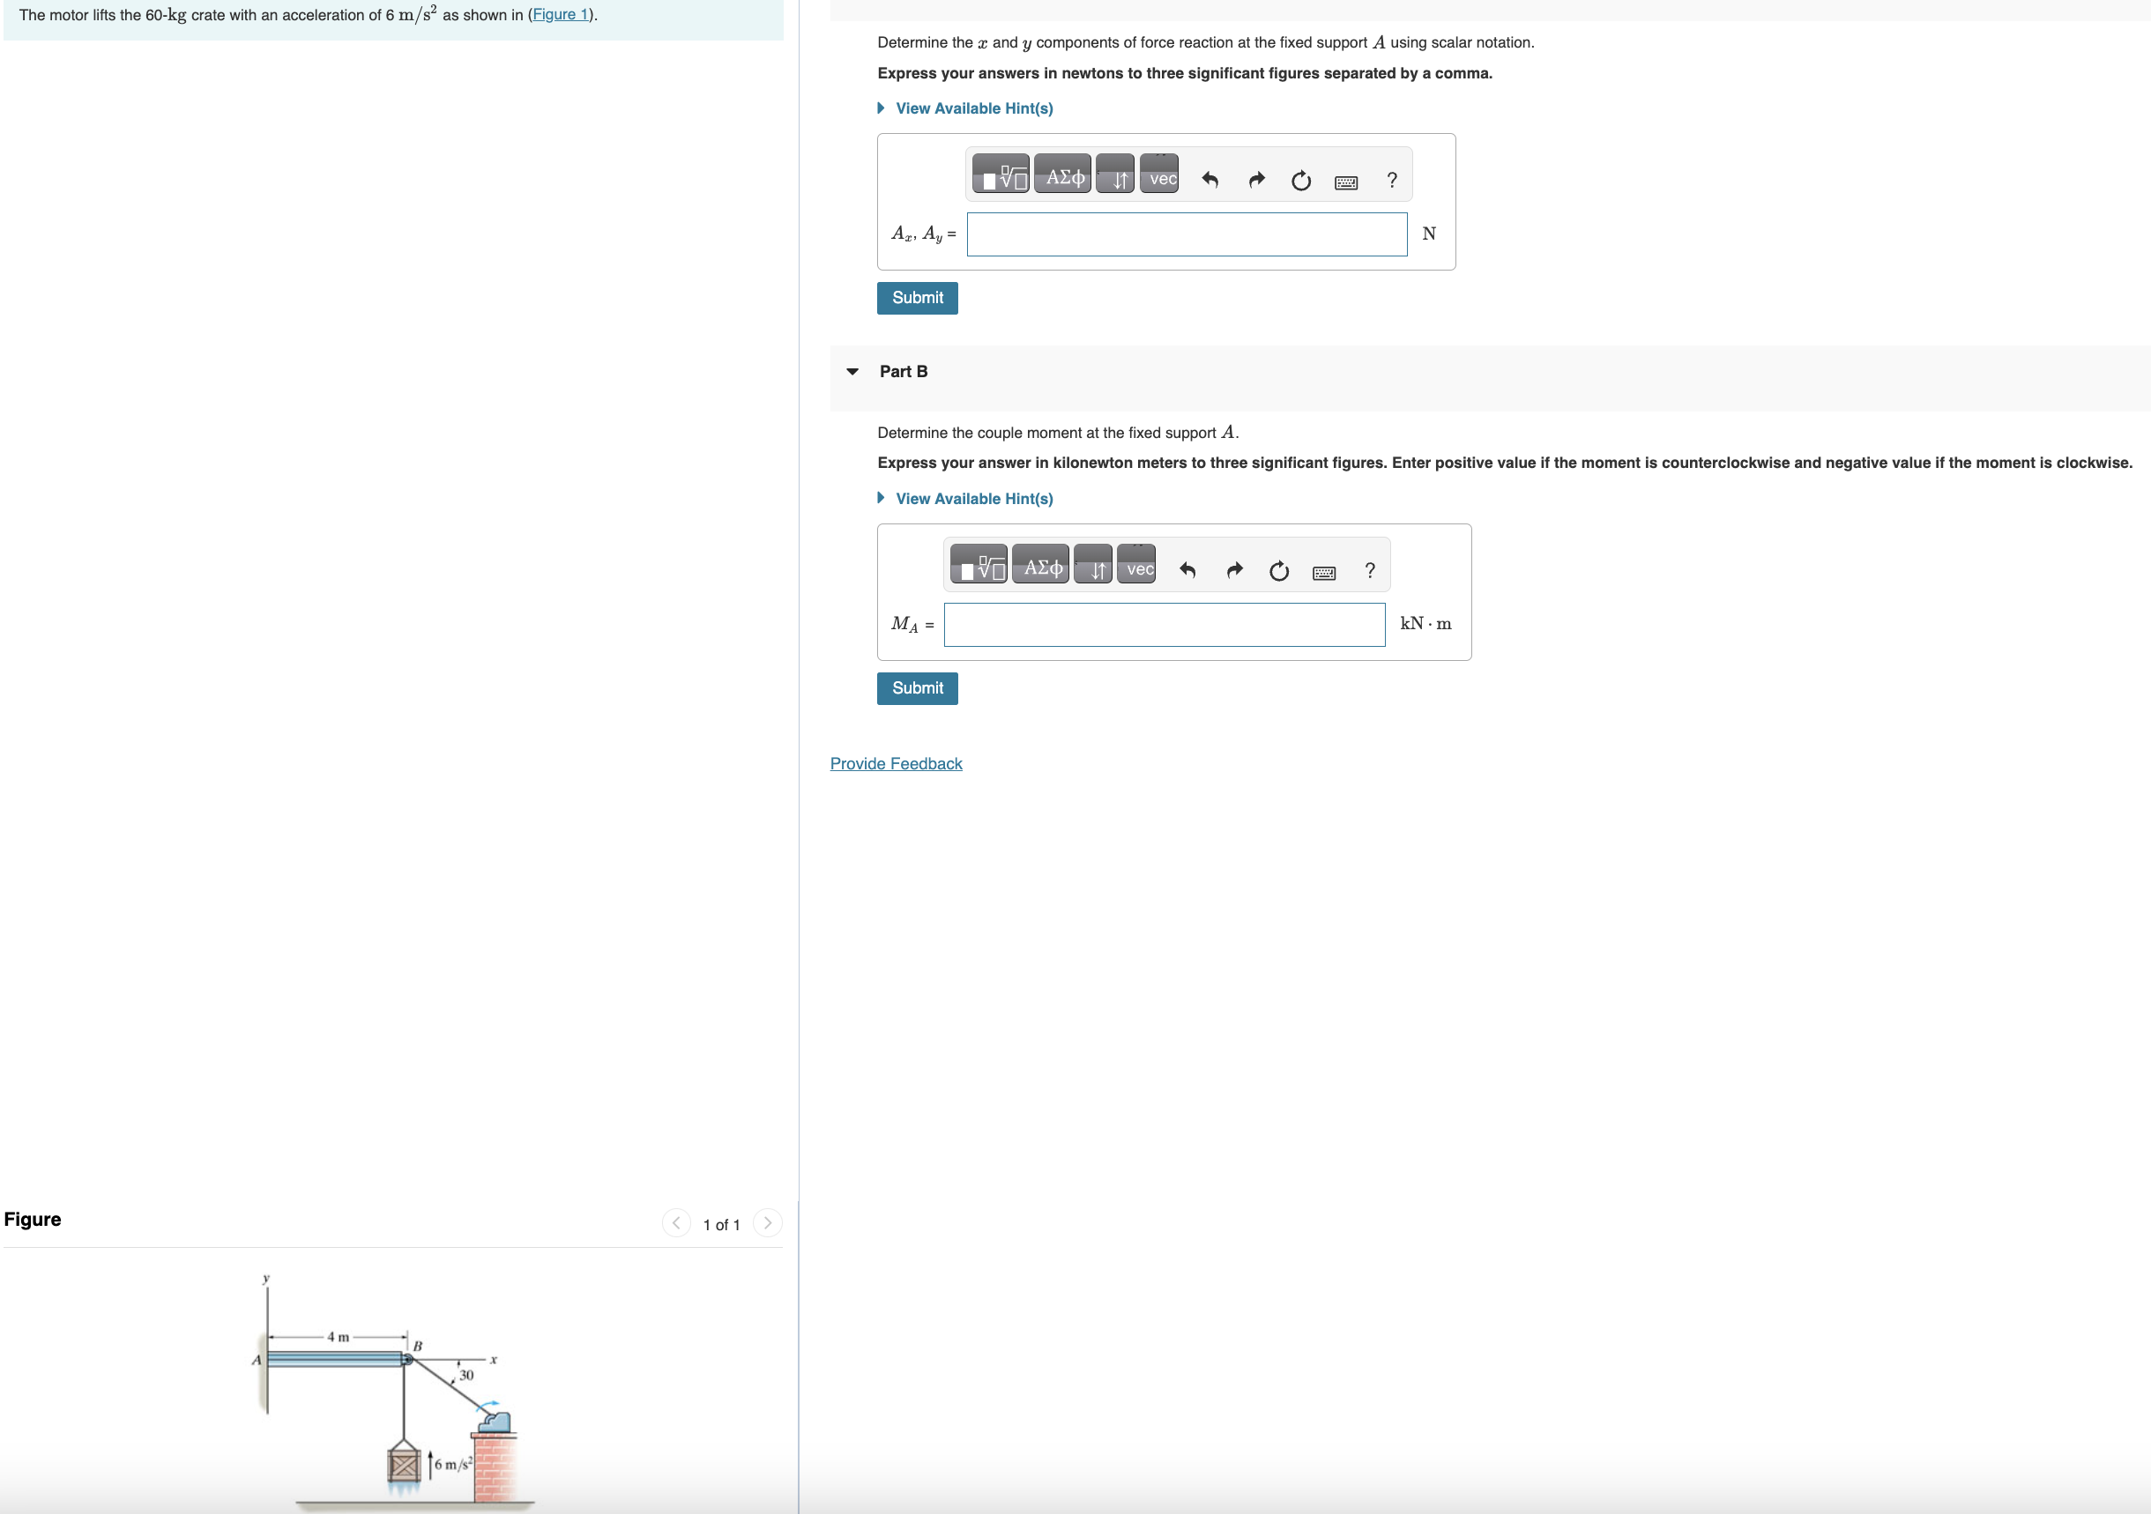This screenshot has height=1514, width=2151.
Task: Click the templates (square root) button in Part A toolbar
Action: click(1001, 176)
